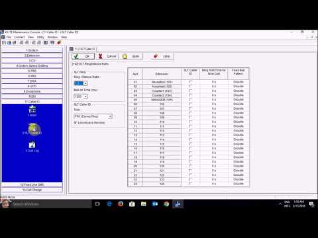
Task: Toggle SLT Caller ID for MANAGER (105)
Action: (x=190, y=100)
